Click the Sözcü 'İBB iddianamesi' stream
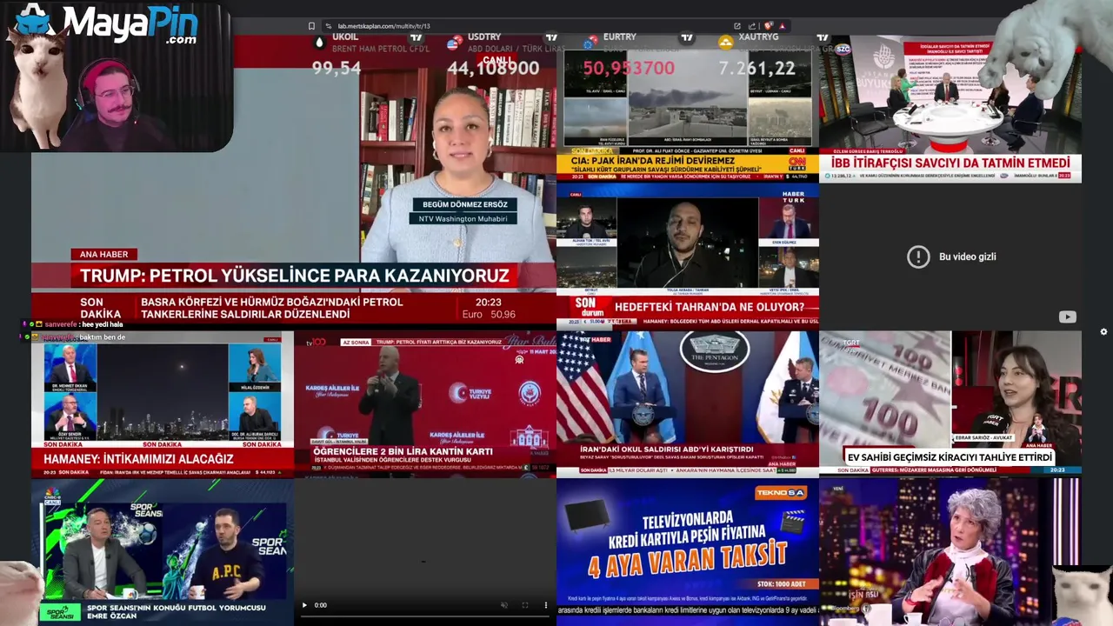 [950, 109]
